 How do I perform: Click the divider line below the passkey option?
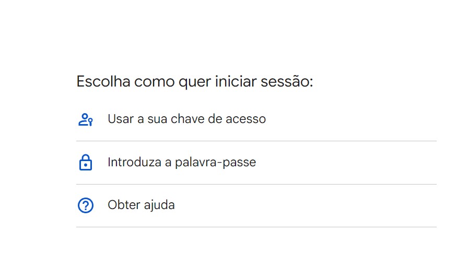[x=256, y=141]
